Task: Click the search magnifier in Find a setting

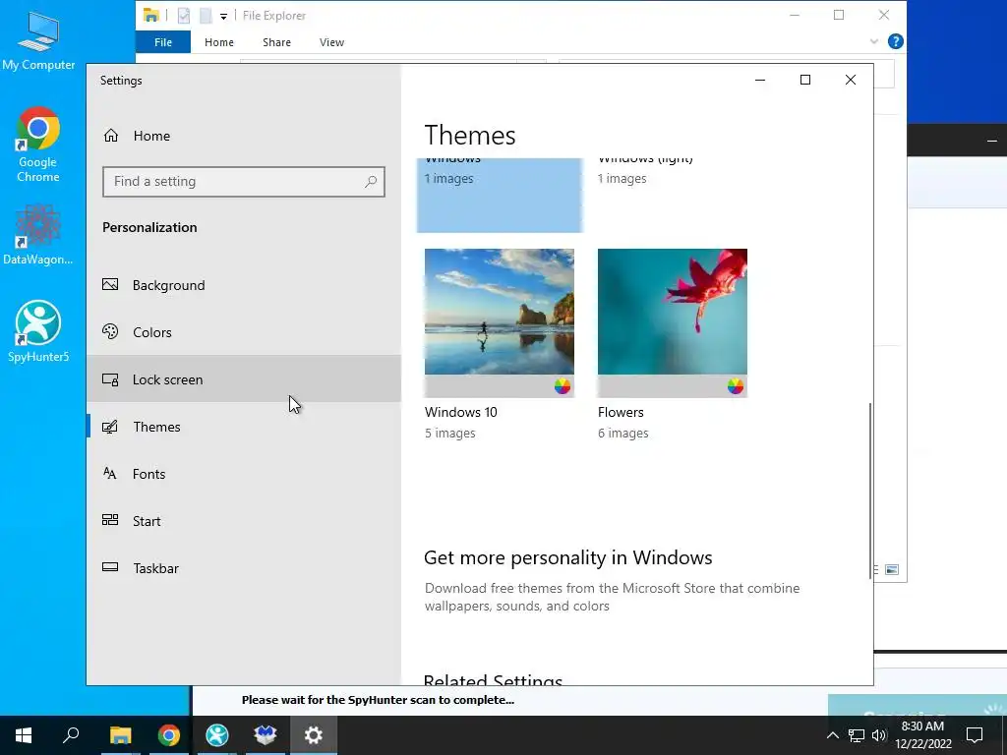Action: tap(371, 182)
